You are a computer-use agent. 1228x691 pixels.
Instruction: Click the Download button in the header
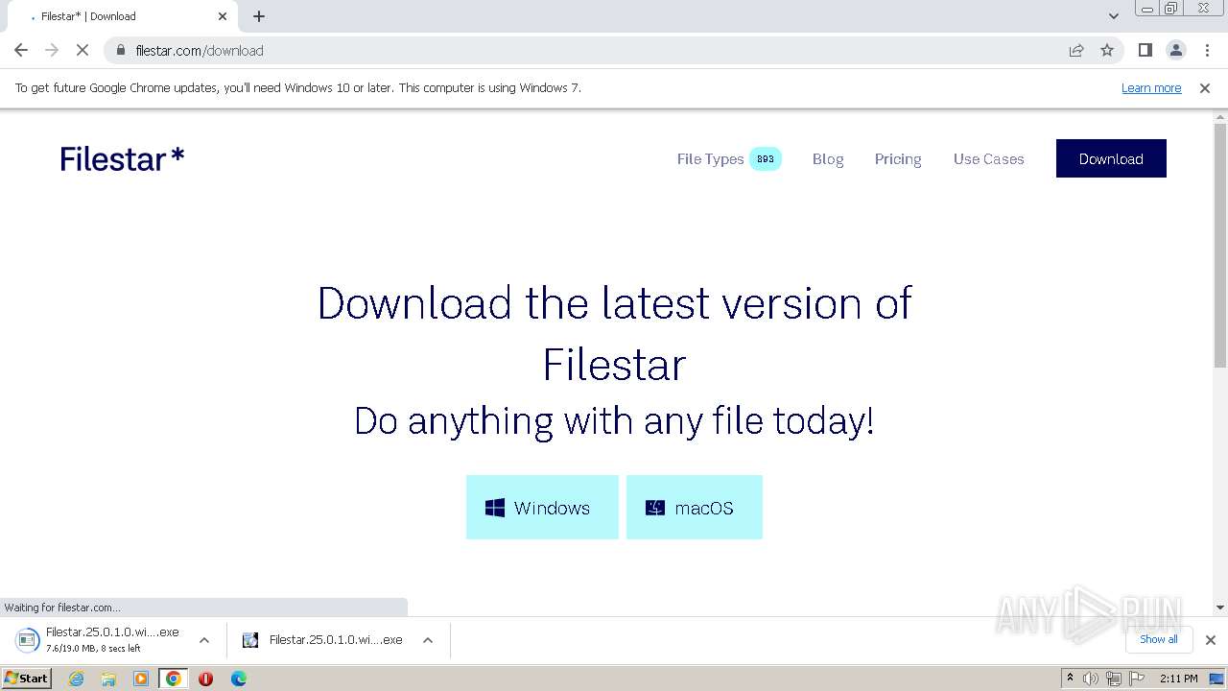1111,158
